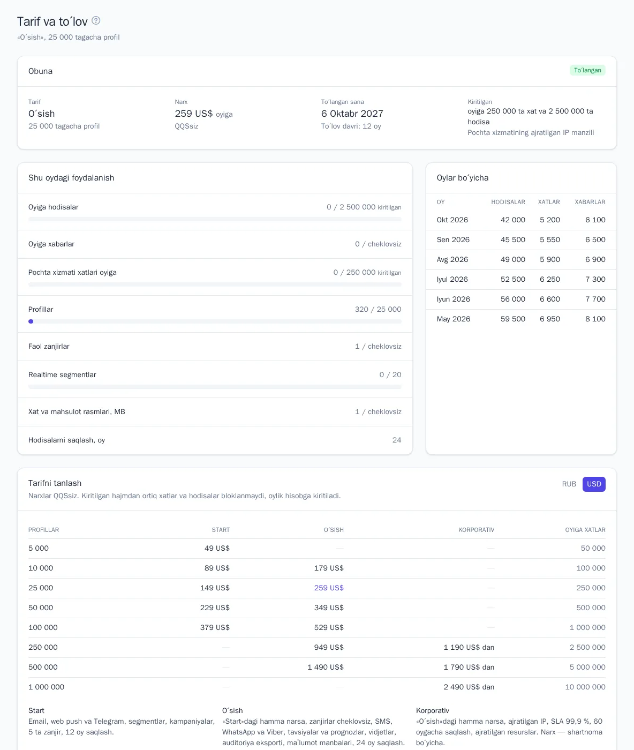Select the Avg 2026 month row

(521, 260)
